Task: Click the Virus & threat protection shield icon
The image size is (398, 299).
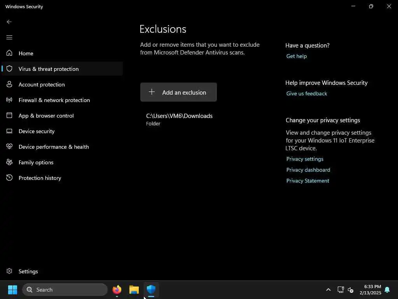Action: (9, 69)
